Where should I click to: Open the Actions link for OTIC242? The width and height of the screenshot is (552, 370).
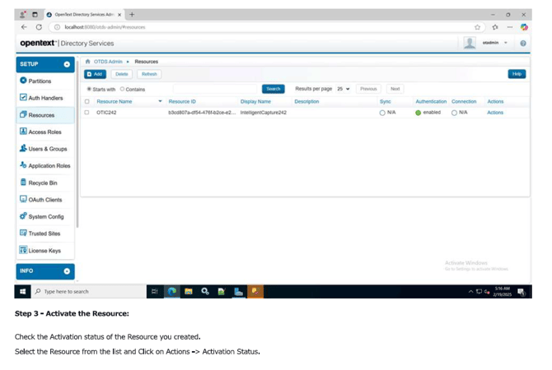494,113
